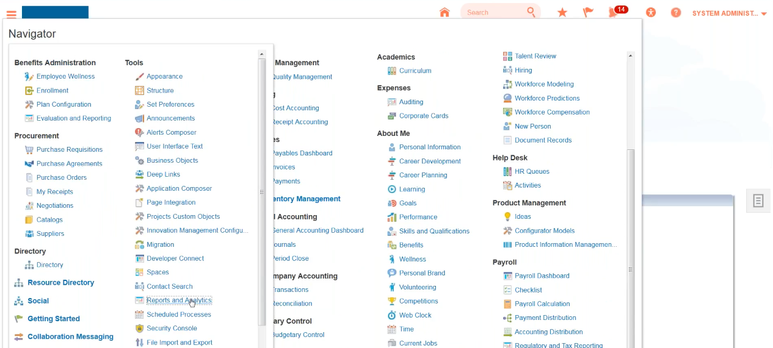This screenshot has height=348, width=773.
Task: Open the side panel document icon
Action: (x=758, y=201)
